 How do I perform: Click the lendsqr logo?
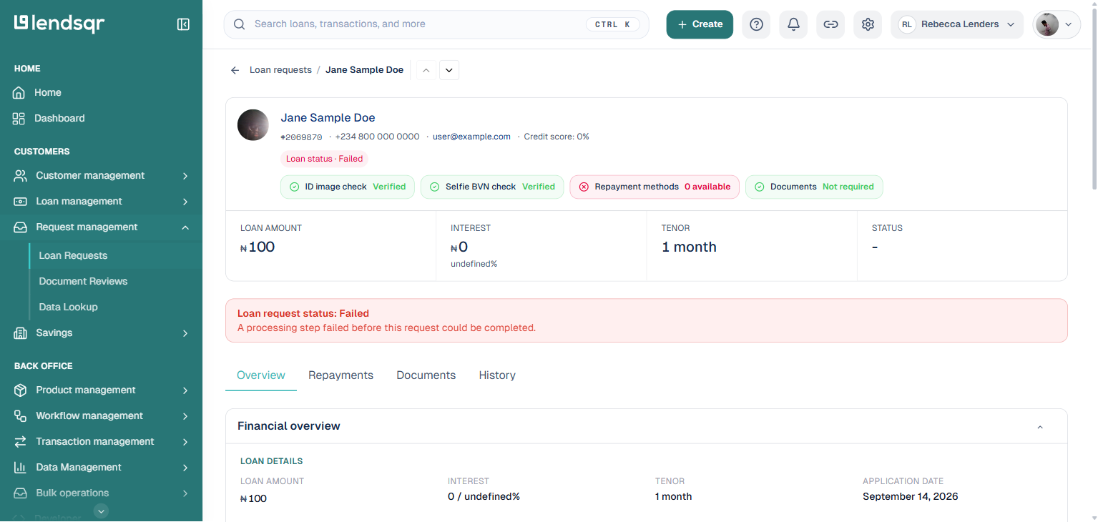(x=59, y=24)
